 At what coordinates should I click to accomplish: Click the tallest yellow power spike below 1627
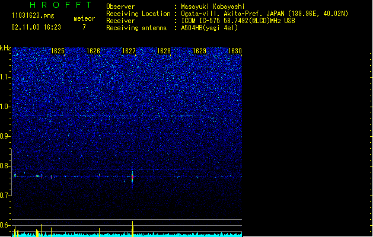pos(132,229)
